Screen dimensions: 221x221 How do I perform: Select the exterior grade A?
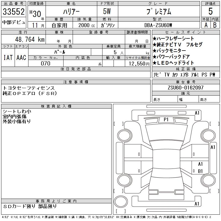(x=206, y=25)
